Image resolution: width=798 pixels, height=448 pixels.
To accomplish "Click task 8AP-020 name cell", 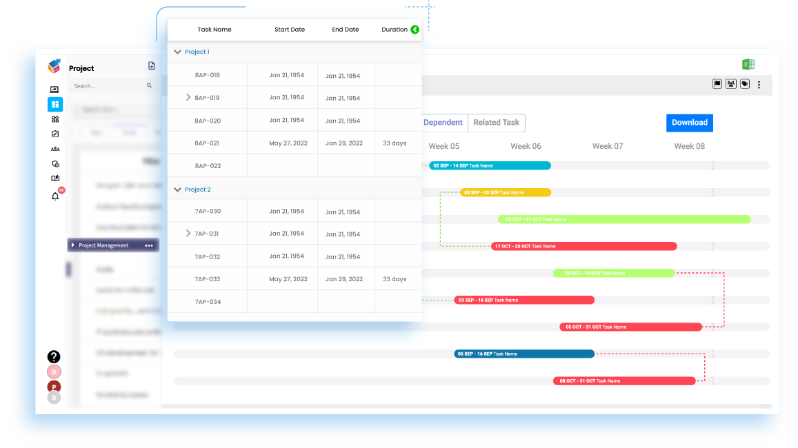I will pyautogui.click(x=207, y=121).
